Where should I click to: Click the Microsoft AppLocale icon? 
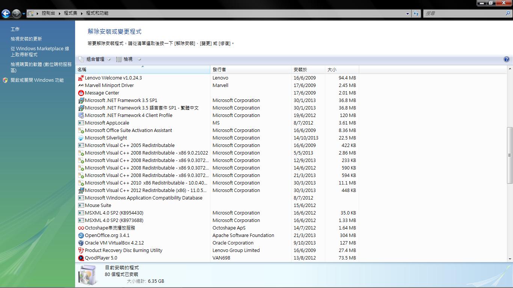pos(81,123)
